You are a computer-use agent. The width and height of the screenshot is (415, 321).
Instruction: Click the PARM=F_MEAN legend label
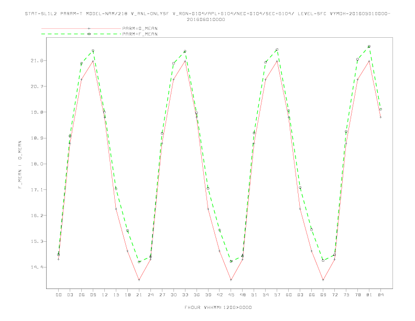(140, 34)
